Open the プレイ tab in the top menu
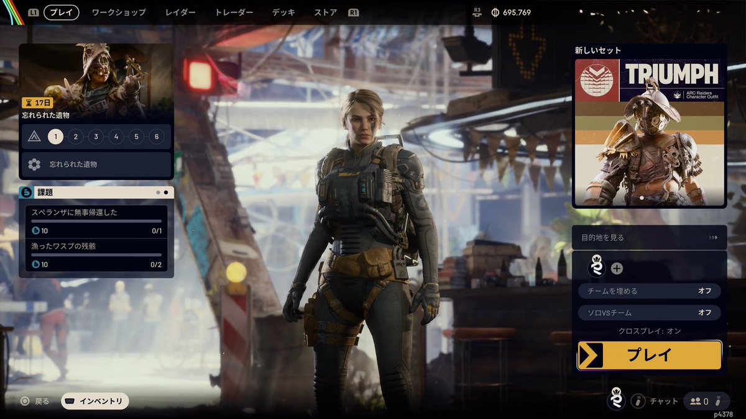The image size is (746, 419). point(61,12)
